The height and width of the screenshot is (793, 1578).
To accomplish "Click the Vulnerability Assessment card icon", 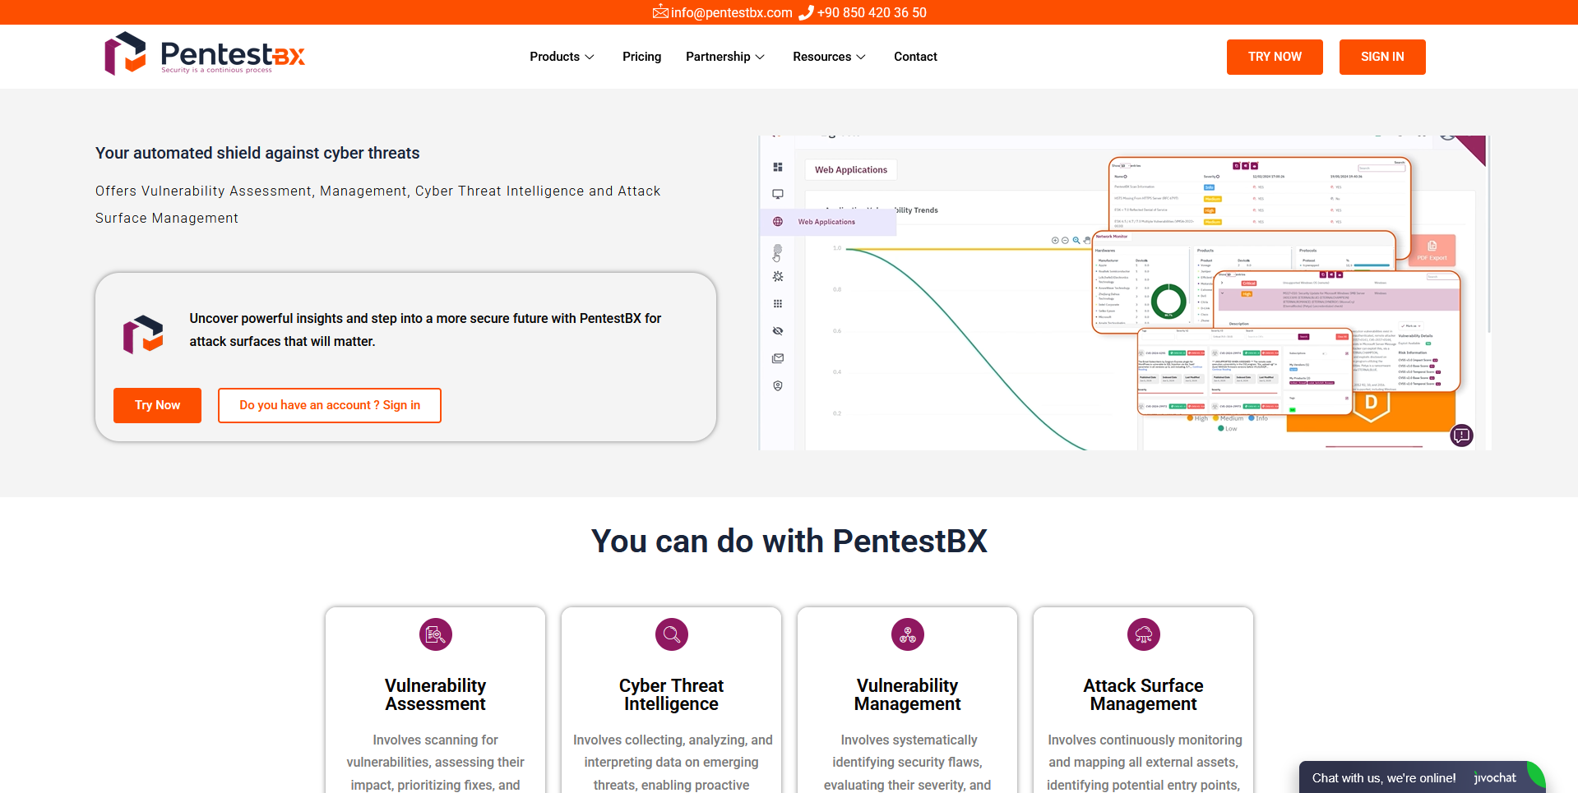I will (x=435, y=634).
